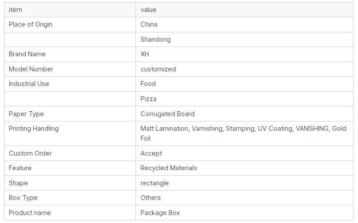Click the 'Accept' custom order value
The image size is (358, 223).
point(151,153)
